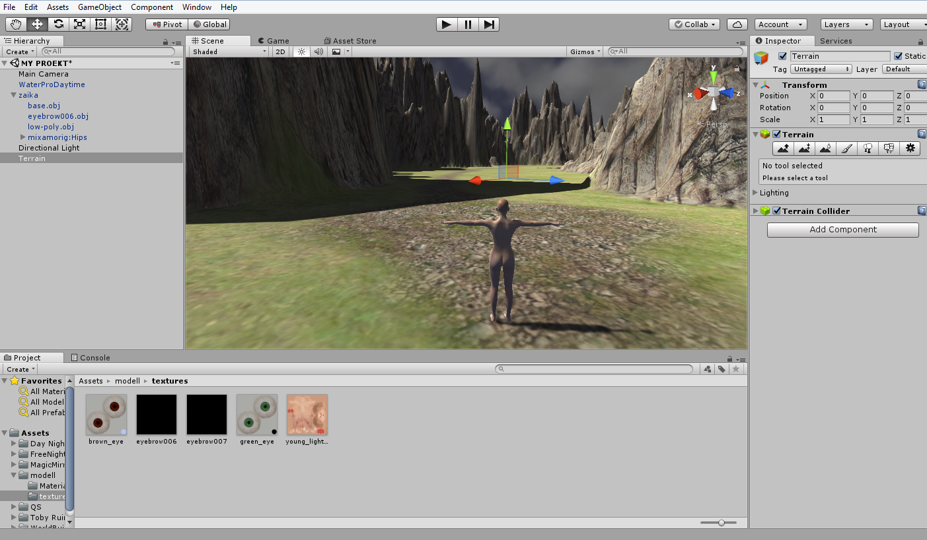Viewport: 927px width, 540px height.
Task: Open the Hierarchy Create dropdown
Action: (x=20, y=51)
